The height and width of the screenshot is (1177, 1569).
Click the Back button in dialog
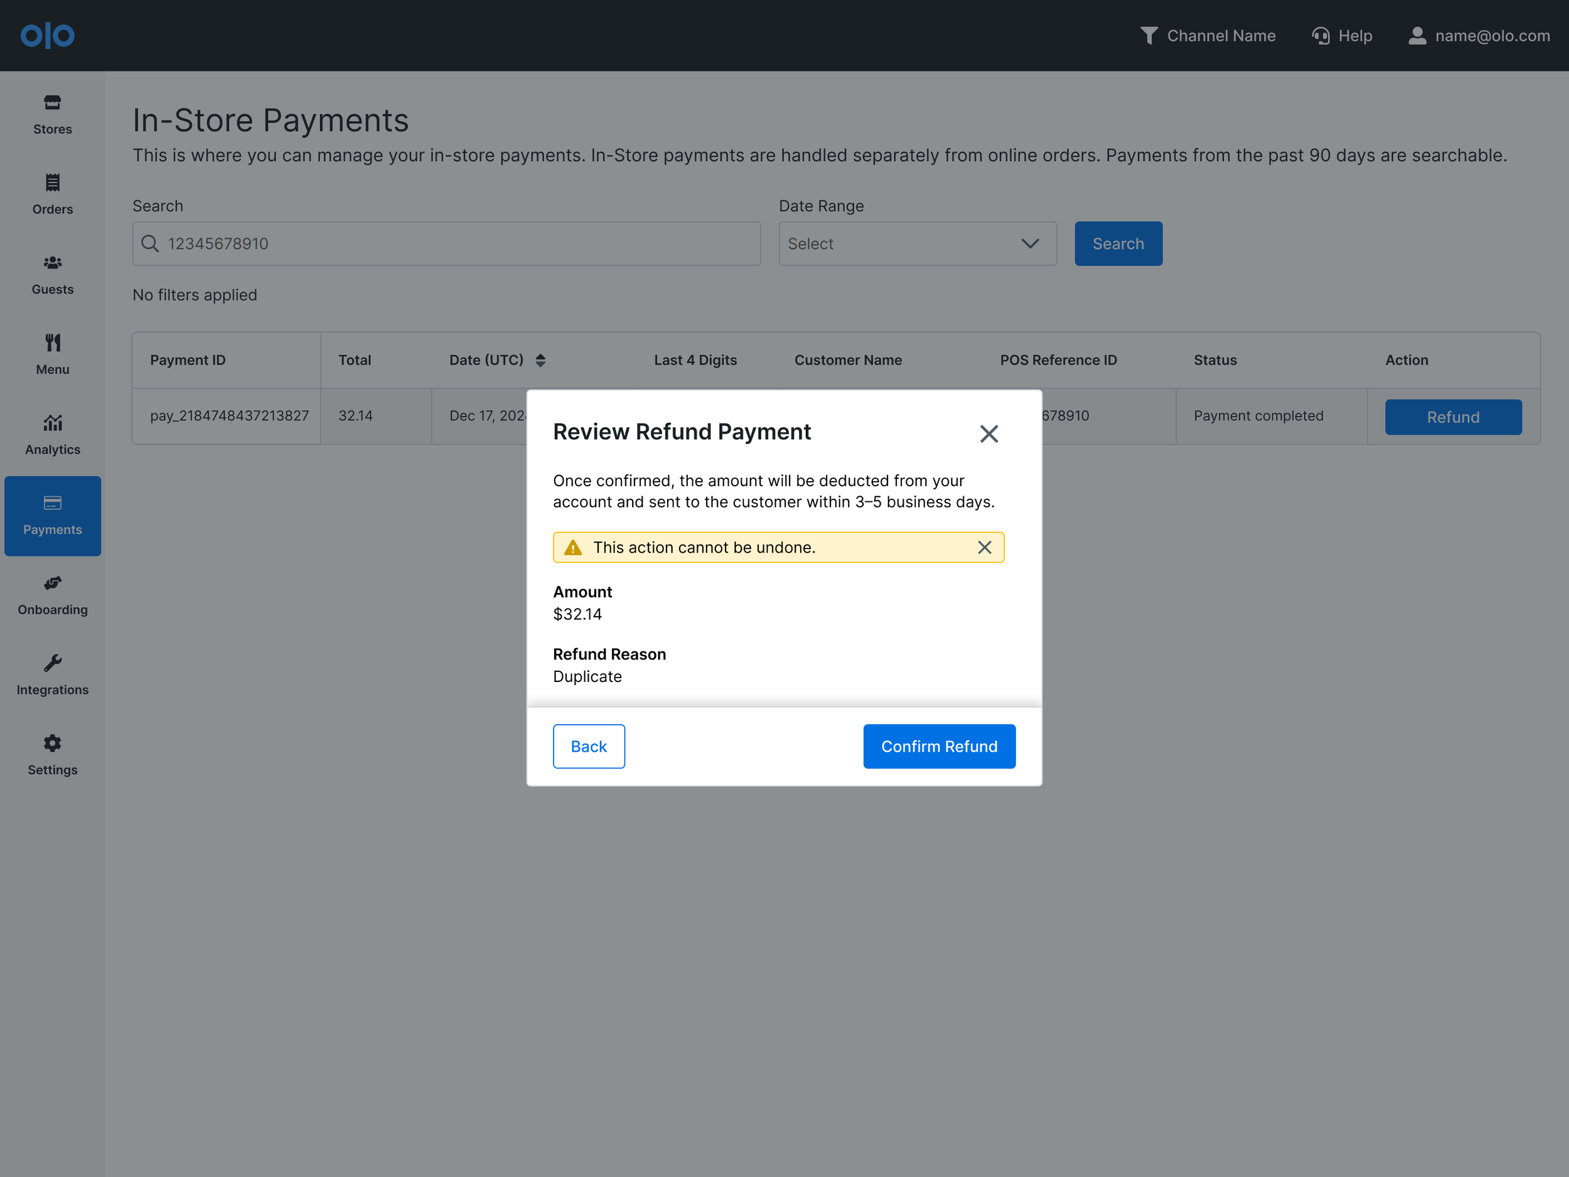coord(588,746)
